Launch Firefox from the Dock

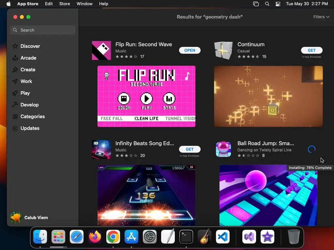pyautogui.click(x=95, y=237)
